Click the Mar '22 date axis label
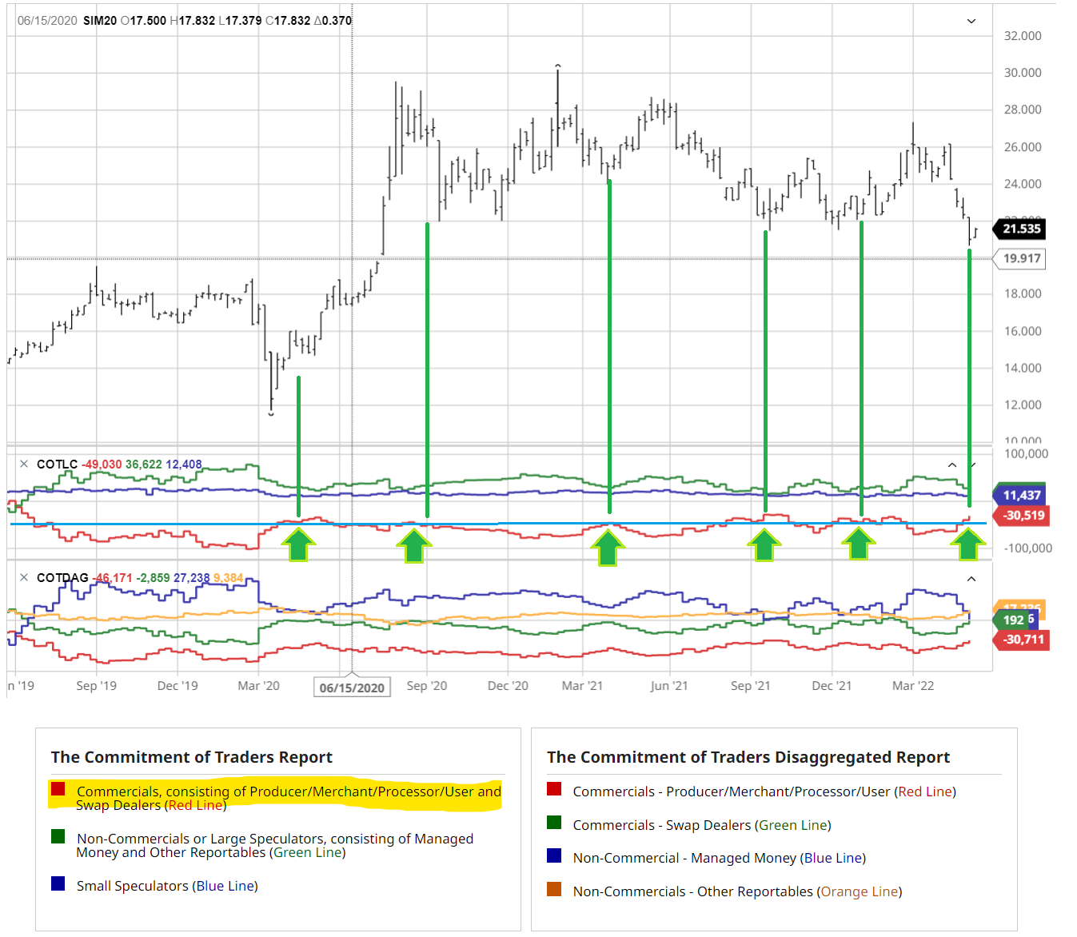 (x=913, y=686)
